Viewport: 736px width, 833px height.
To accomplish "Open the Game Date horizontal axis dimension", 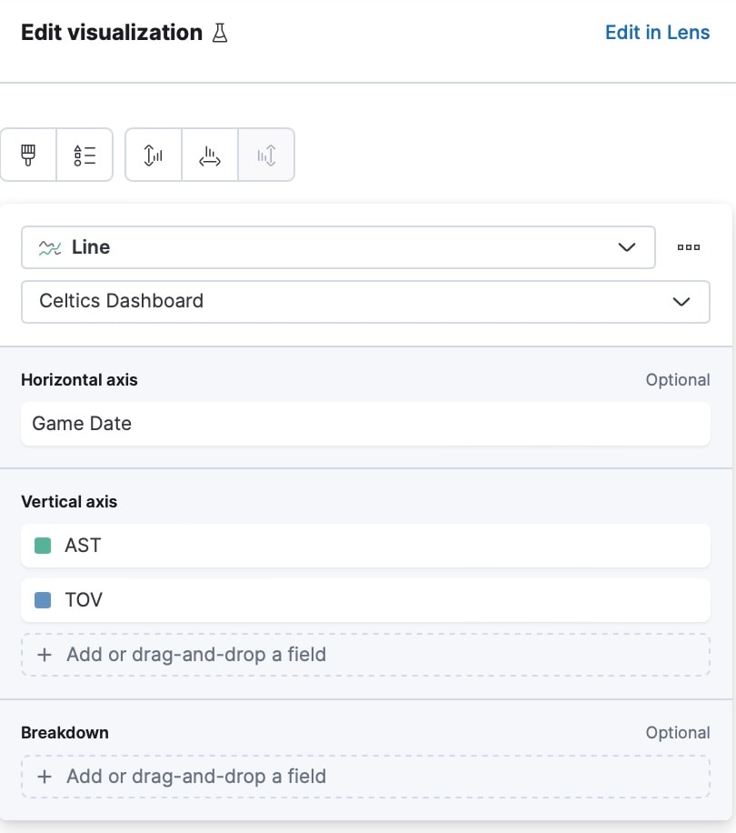I will coord(365,424).
